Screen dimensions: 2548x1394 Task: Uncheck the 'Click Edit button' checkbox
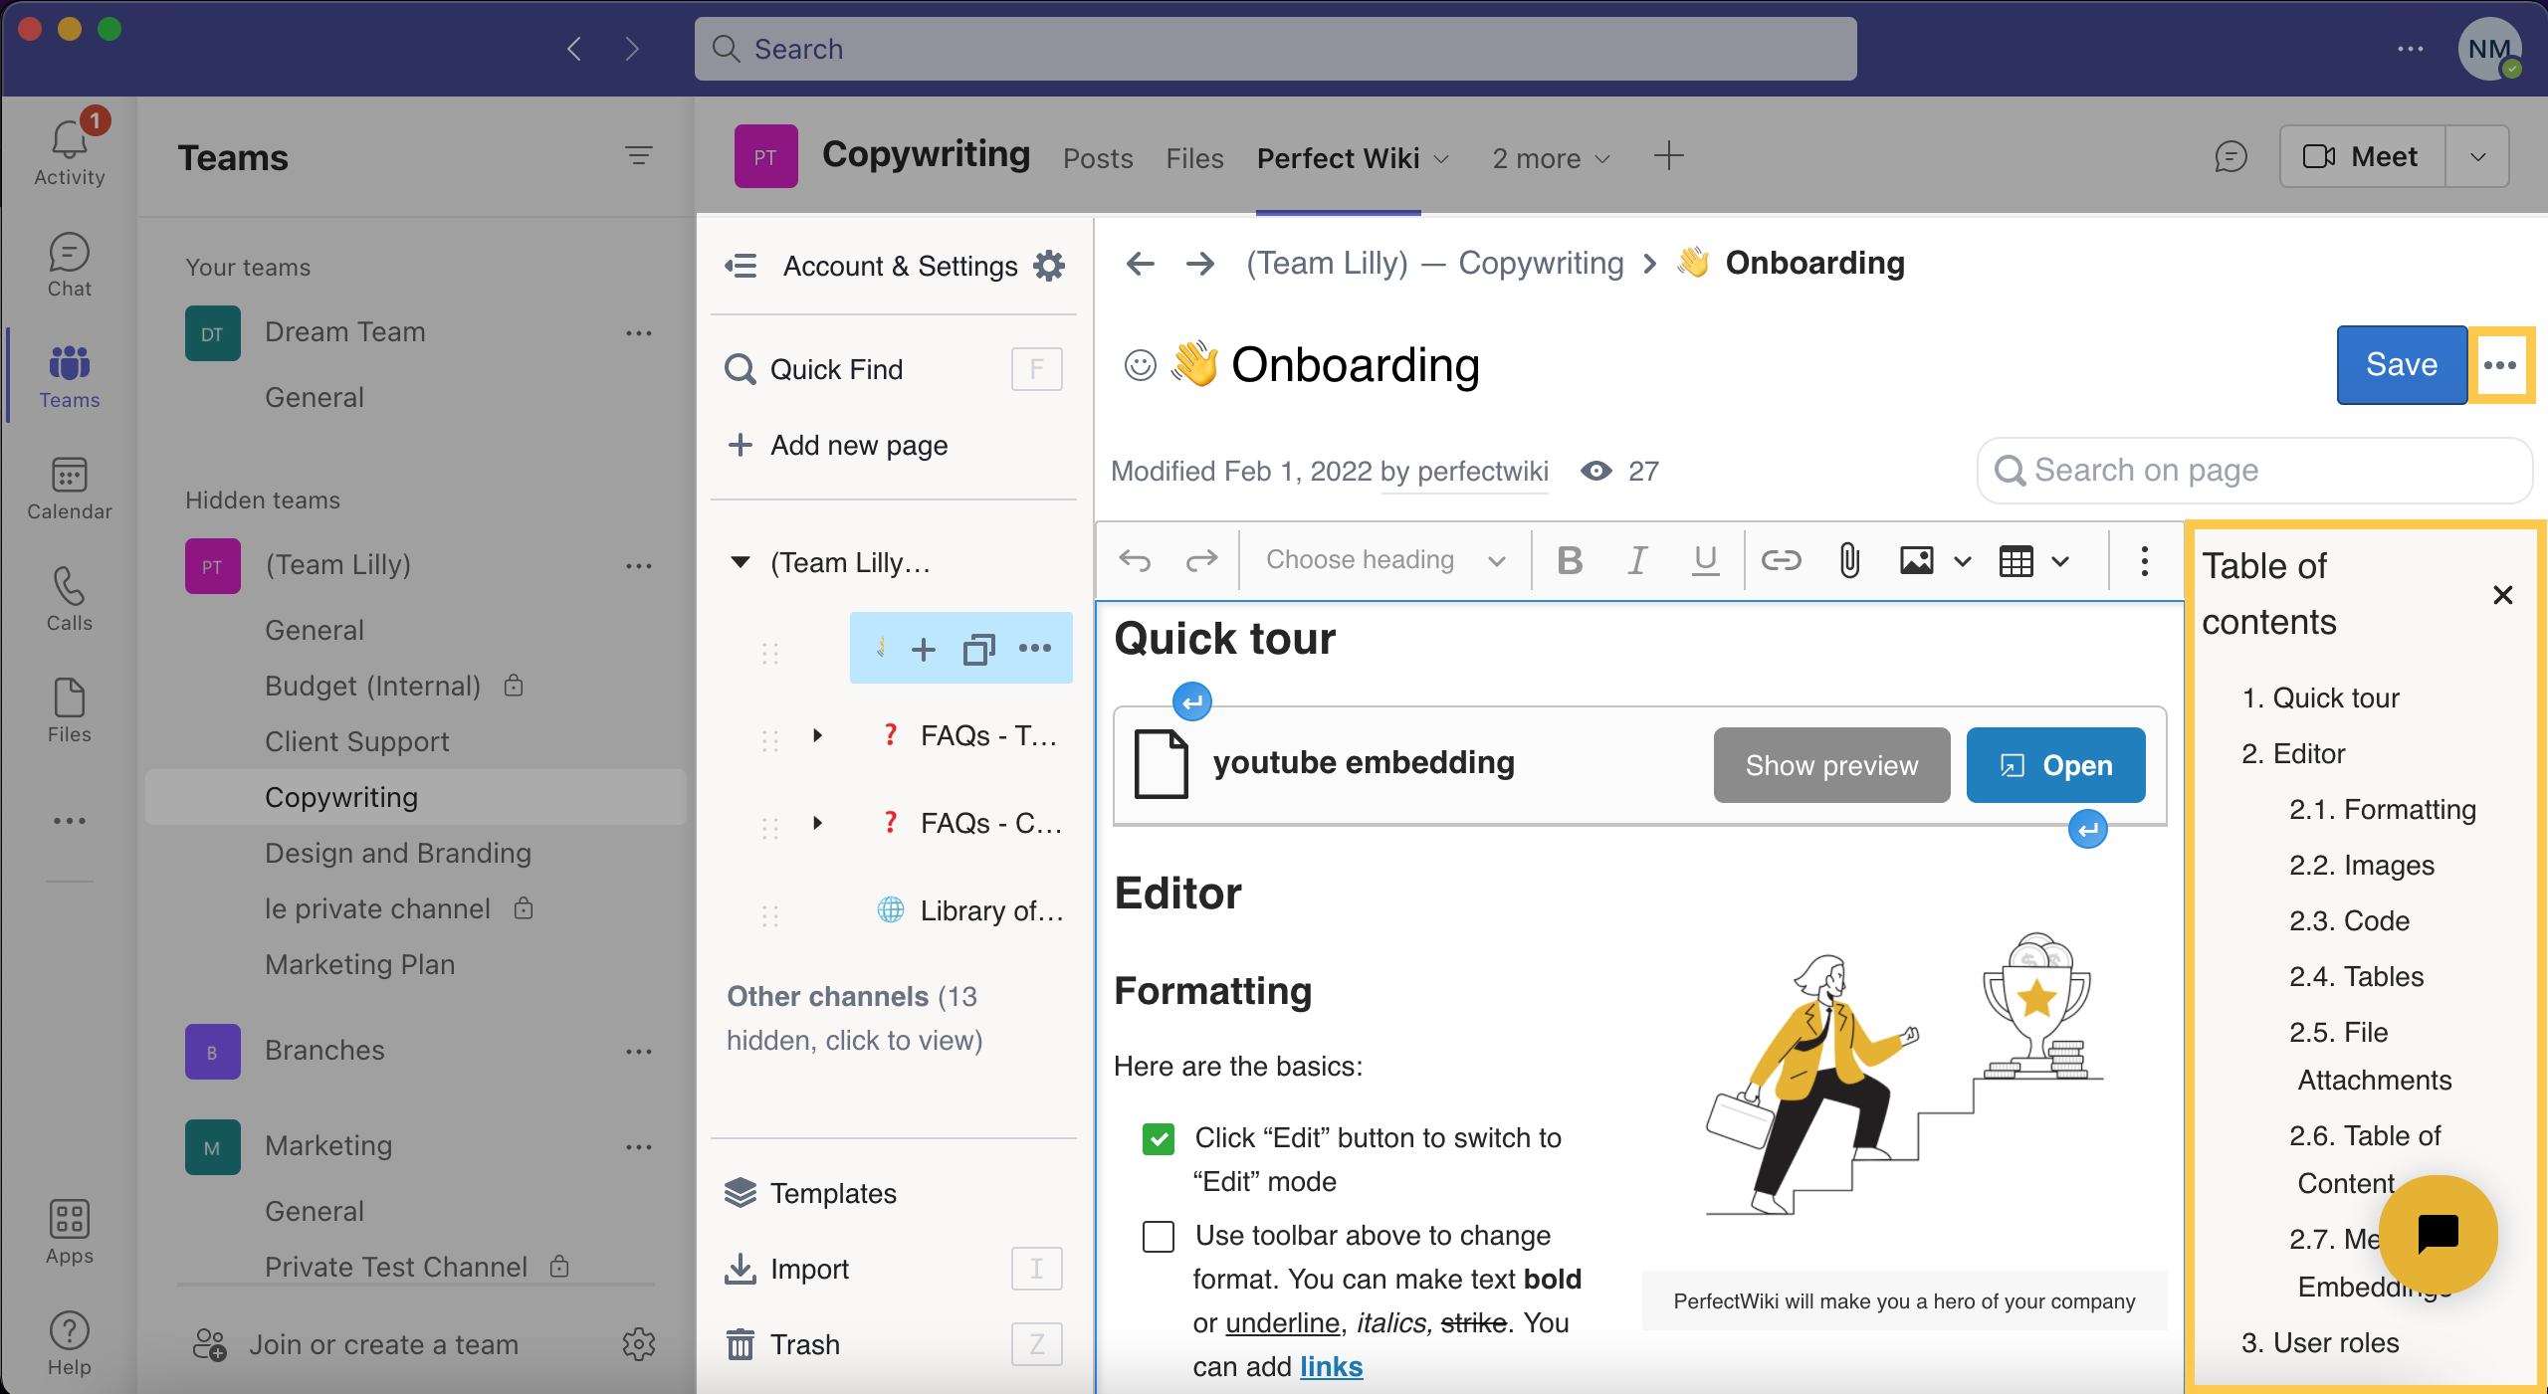pyautogui.click(x=1159, y=1138)
